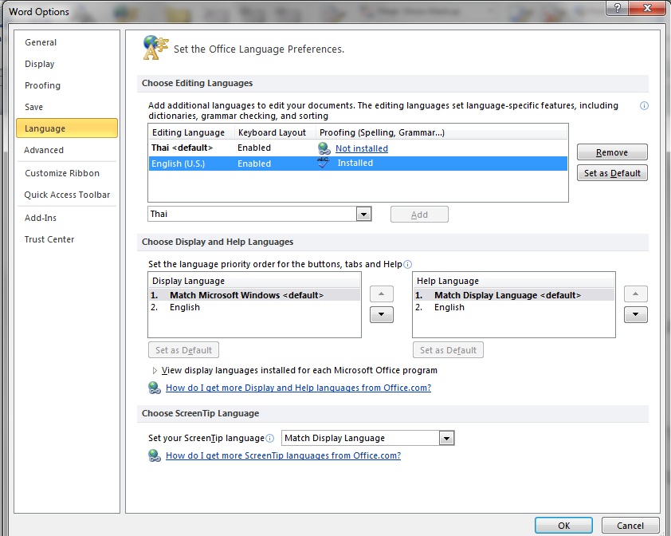
Task: Click the Editing Language column header
Action: 191,132
